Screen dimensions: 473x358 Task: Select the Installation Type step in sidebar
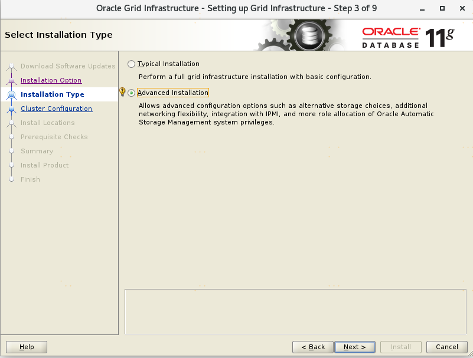pos(52,94)
